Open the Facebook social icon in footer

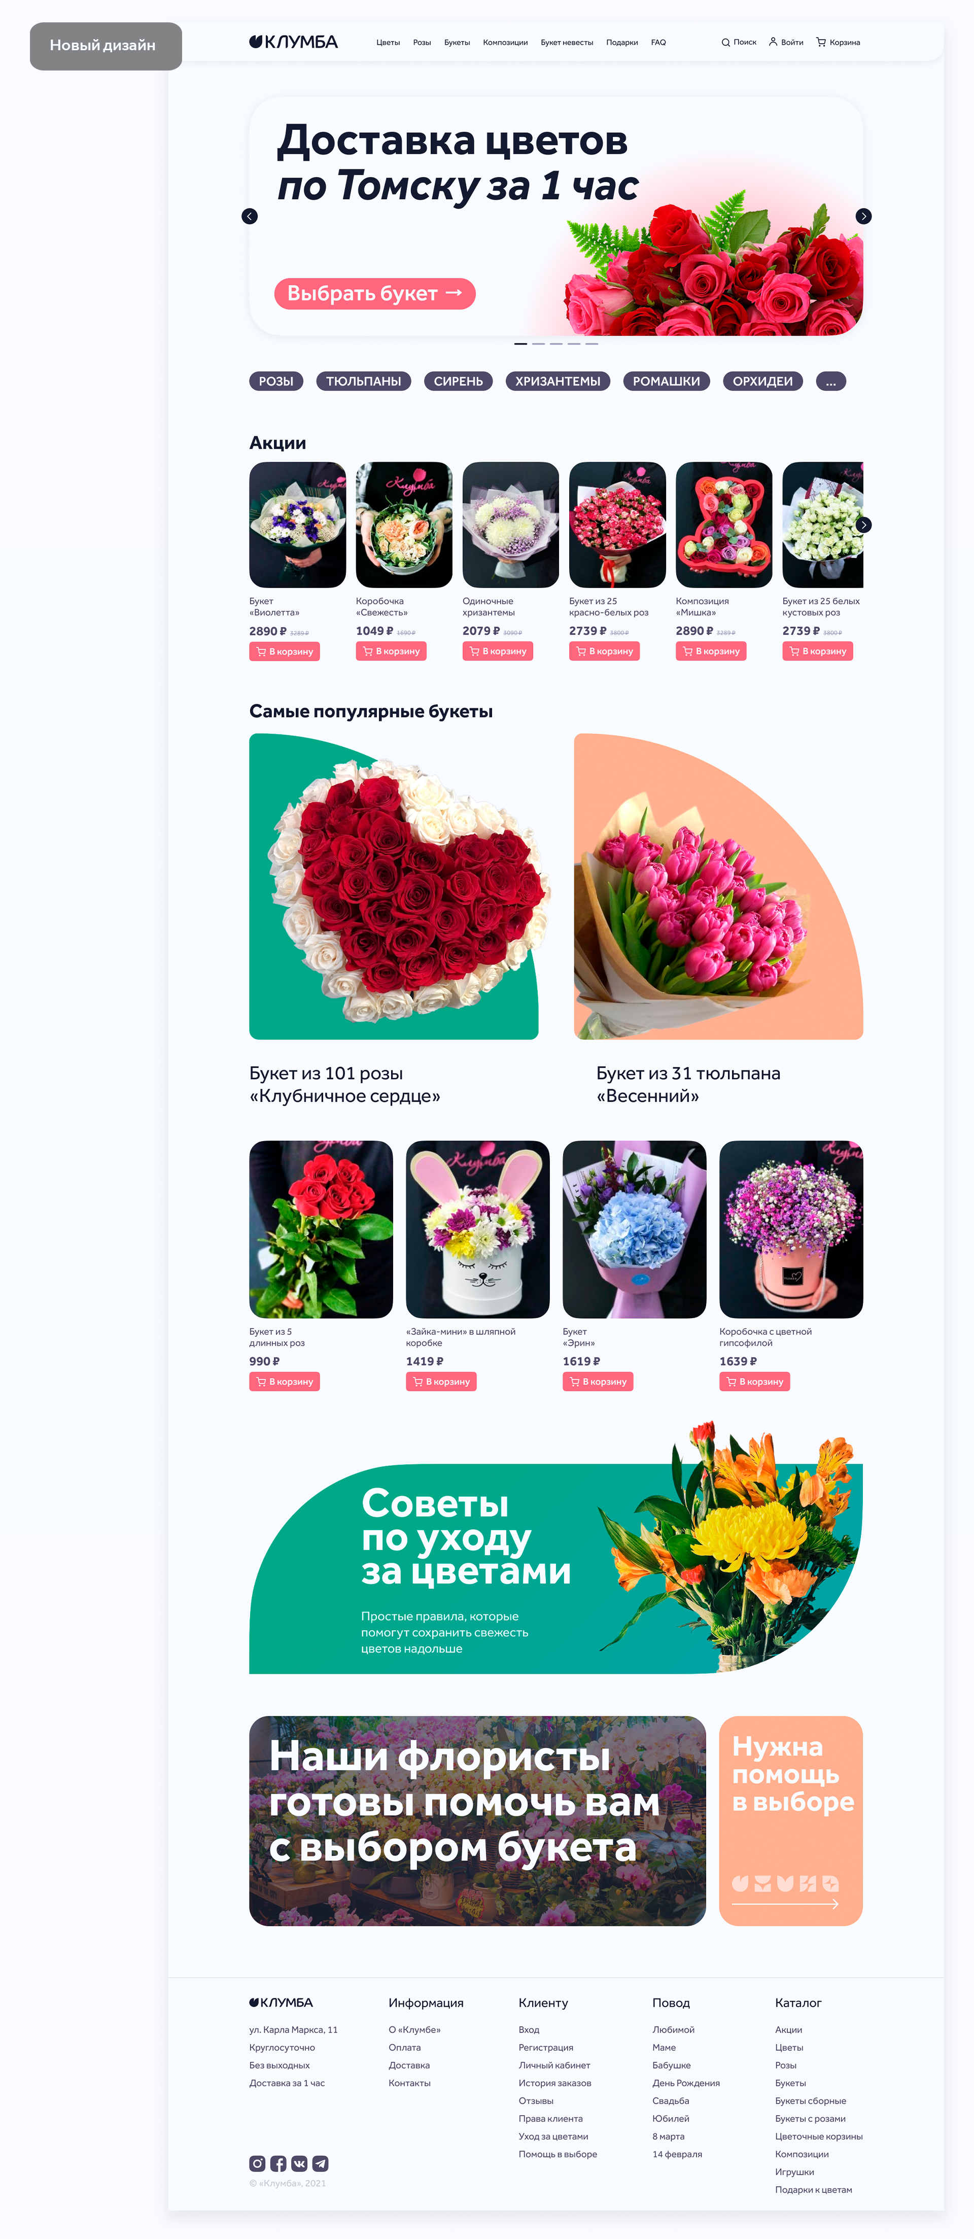tap(278, 2163)
